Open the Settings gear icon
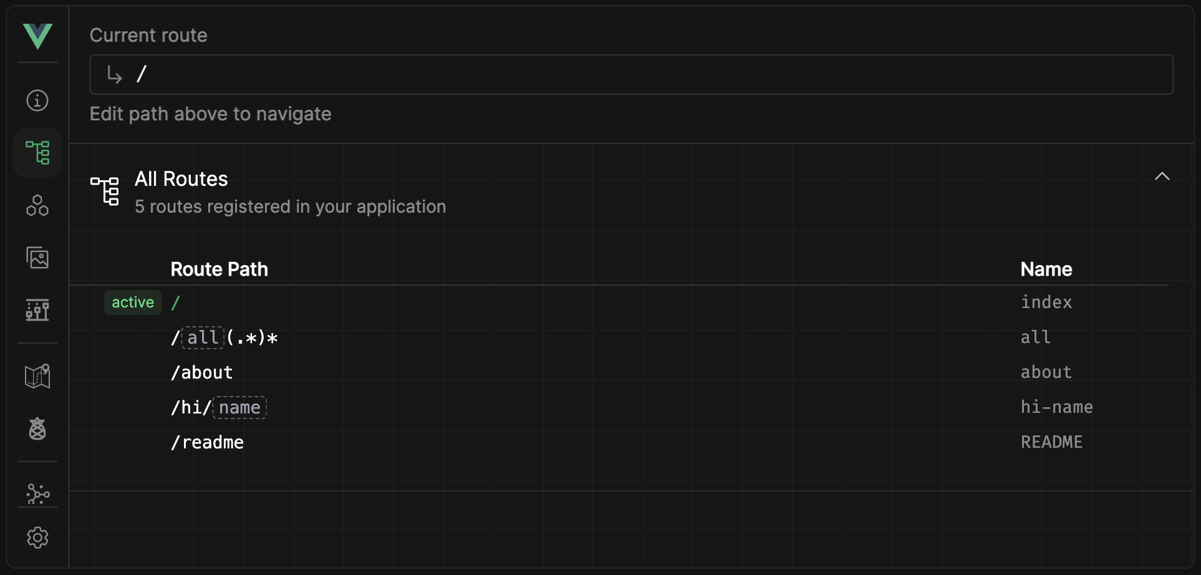The height and width of the screenshot is (575, 1201). [37, 538]
